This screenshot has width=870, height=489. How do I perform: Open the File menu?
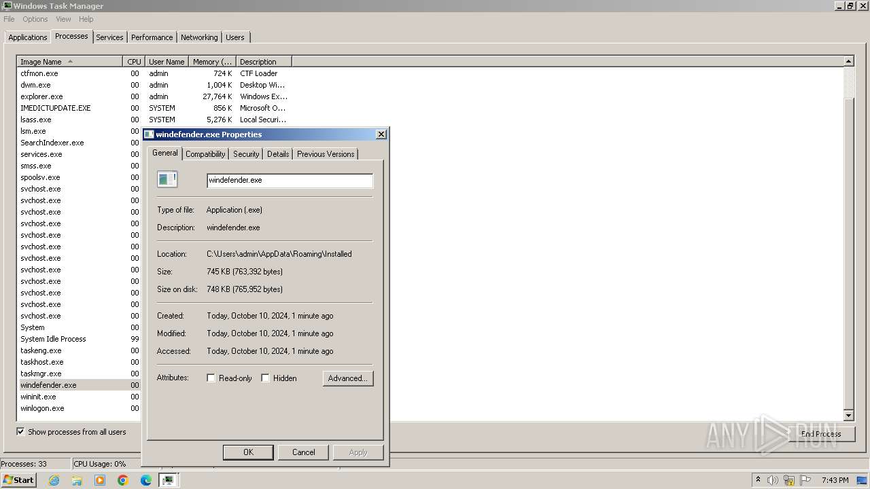9,19
